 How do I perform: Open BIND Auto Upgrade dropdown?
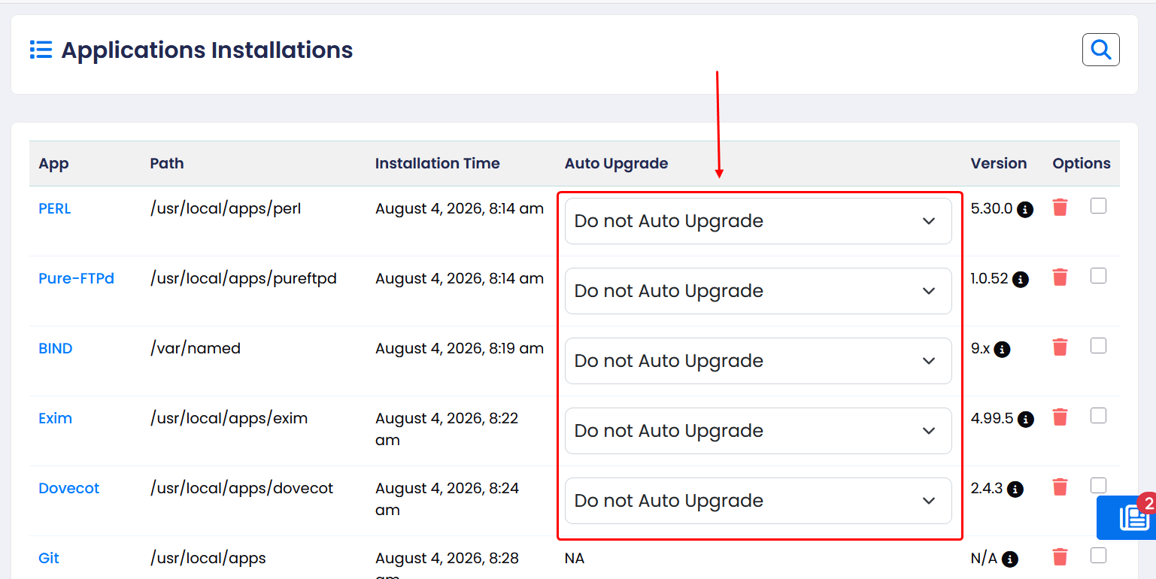click(758, 361)
